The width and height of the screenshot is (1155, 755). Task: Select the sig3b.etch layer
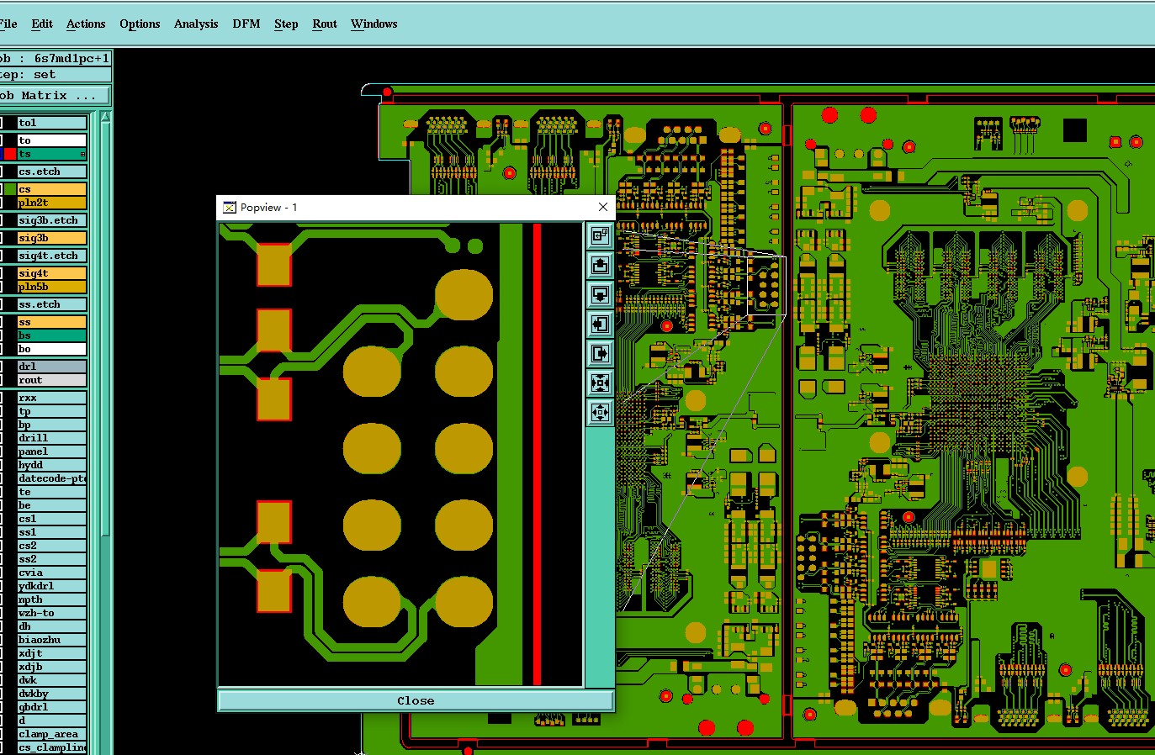coord(51,220)
